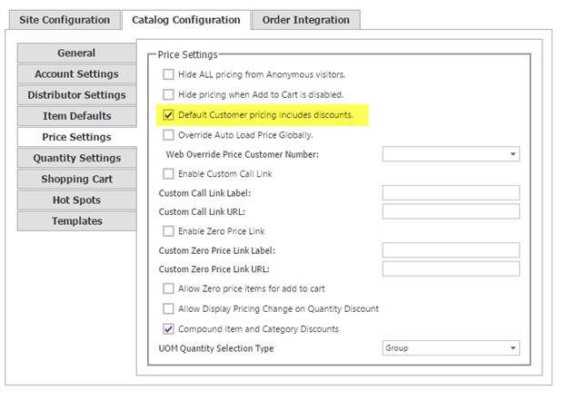Enable Custom Call Link checkbox

click(168, 173)
